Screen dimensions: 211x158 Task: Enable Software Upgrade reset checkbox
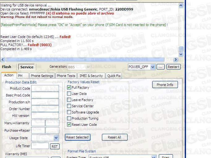pos(69,112)
